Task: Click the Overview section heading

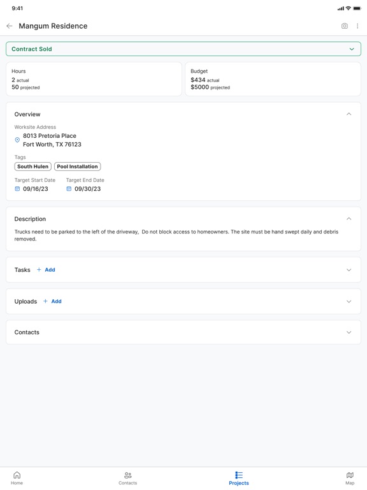Action: (27, 114)
